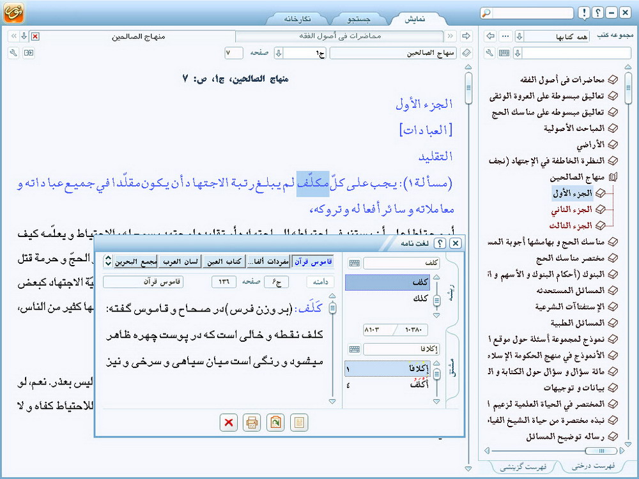Select the لسان العرب dictionary tab
The width and height of the screenshot is (639, 479).
(x=180, y=261)
